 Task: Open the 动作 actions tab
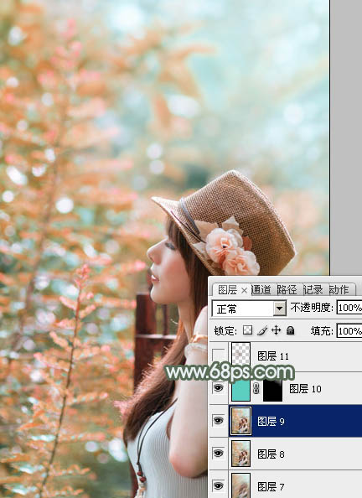pyautogui.click(x=339, y=289)
